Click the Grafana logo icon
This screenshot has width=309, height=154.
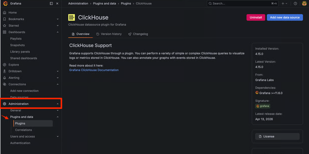pos(5,4)
